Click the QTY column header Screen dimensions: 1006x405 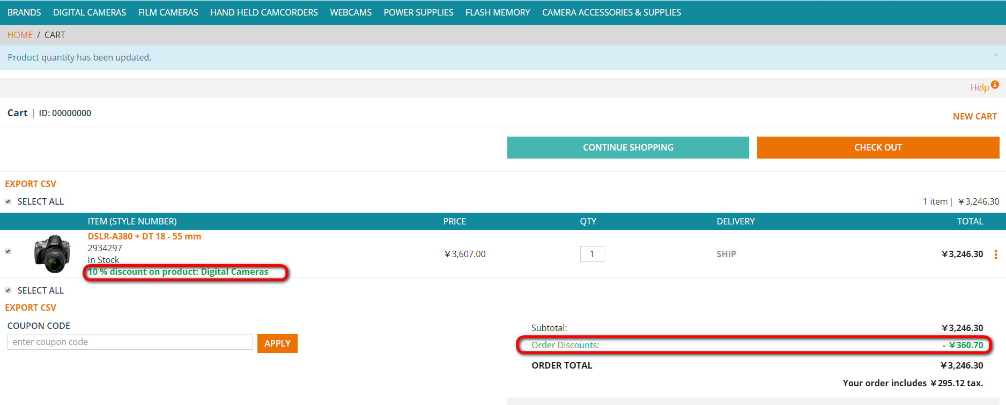[x=588, y=221]
